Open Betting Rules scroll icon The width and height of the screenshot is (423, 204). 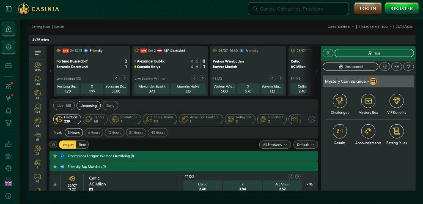pos(397,131)
